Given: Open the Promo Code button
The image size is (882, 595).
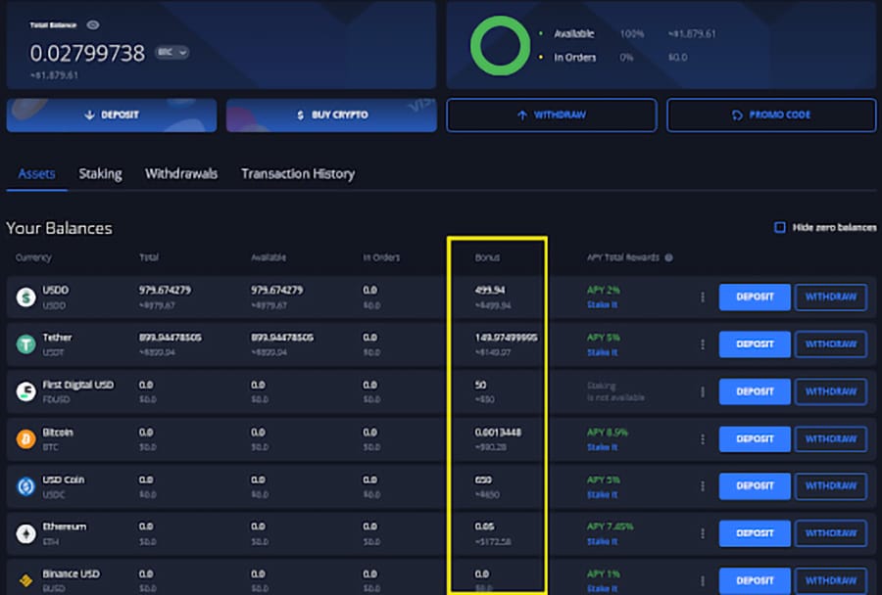Looking at the screenshot, I should coord(771,114).
